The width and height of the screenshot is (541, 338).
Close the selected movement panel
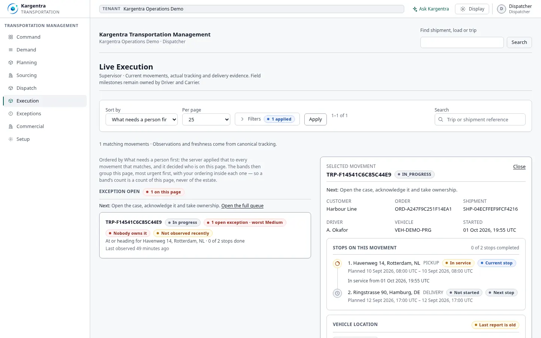(x=519, y=167)
